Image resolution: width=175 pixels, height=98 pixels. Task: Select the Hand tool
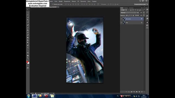(28, 56)
